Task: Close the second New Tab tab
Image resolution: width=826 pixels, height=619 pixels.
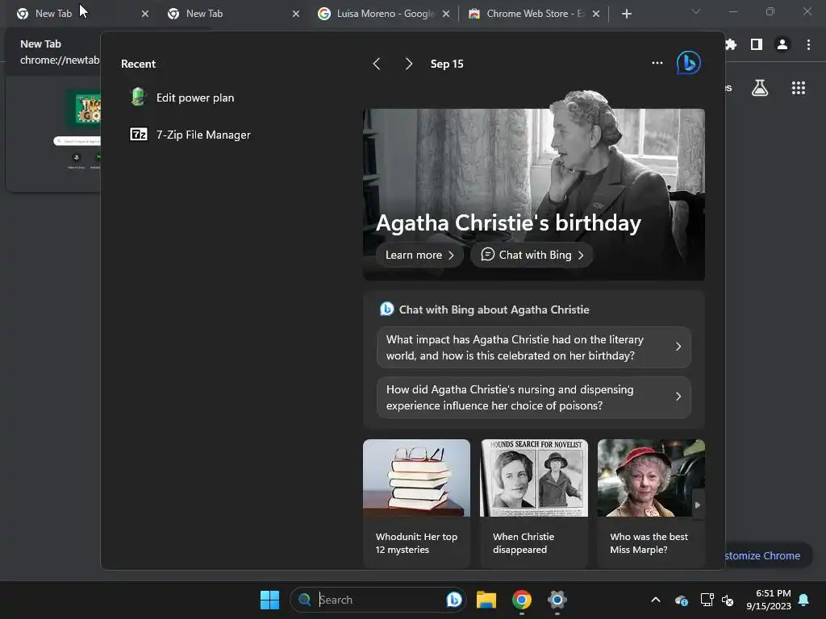Action: click(295, 14)
